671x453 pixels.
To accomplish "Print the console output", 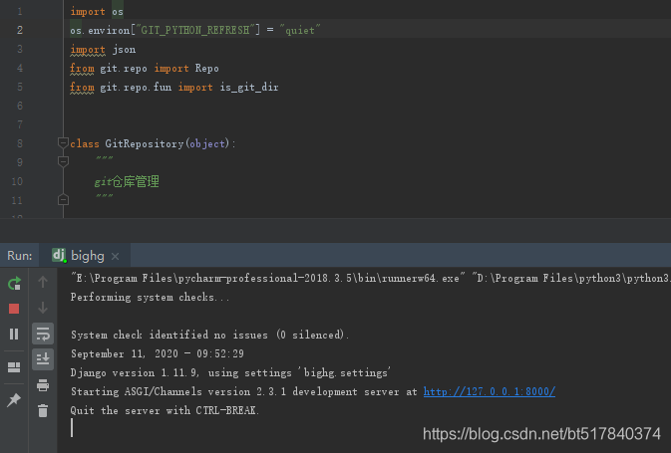I will coord(43,385).
